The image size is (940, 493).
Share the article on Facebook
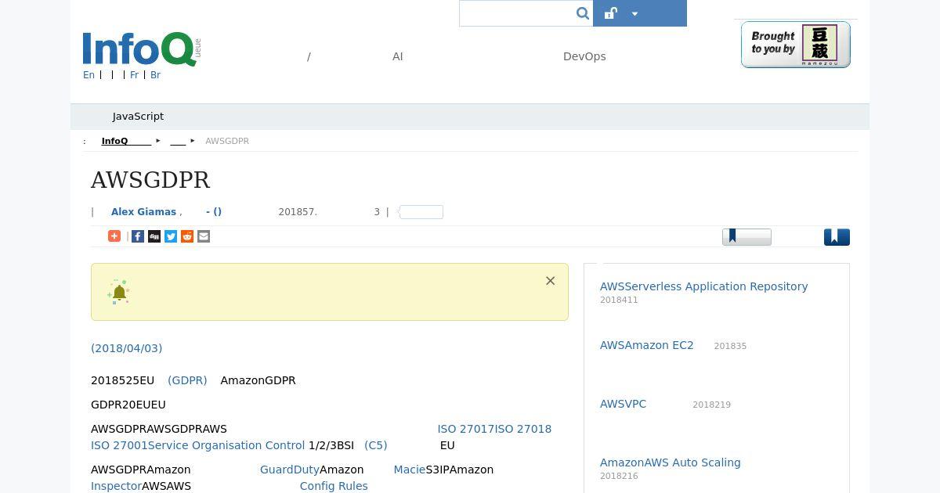click(x=138, y=236)
